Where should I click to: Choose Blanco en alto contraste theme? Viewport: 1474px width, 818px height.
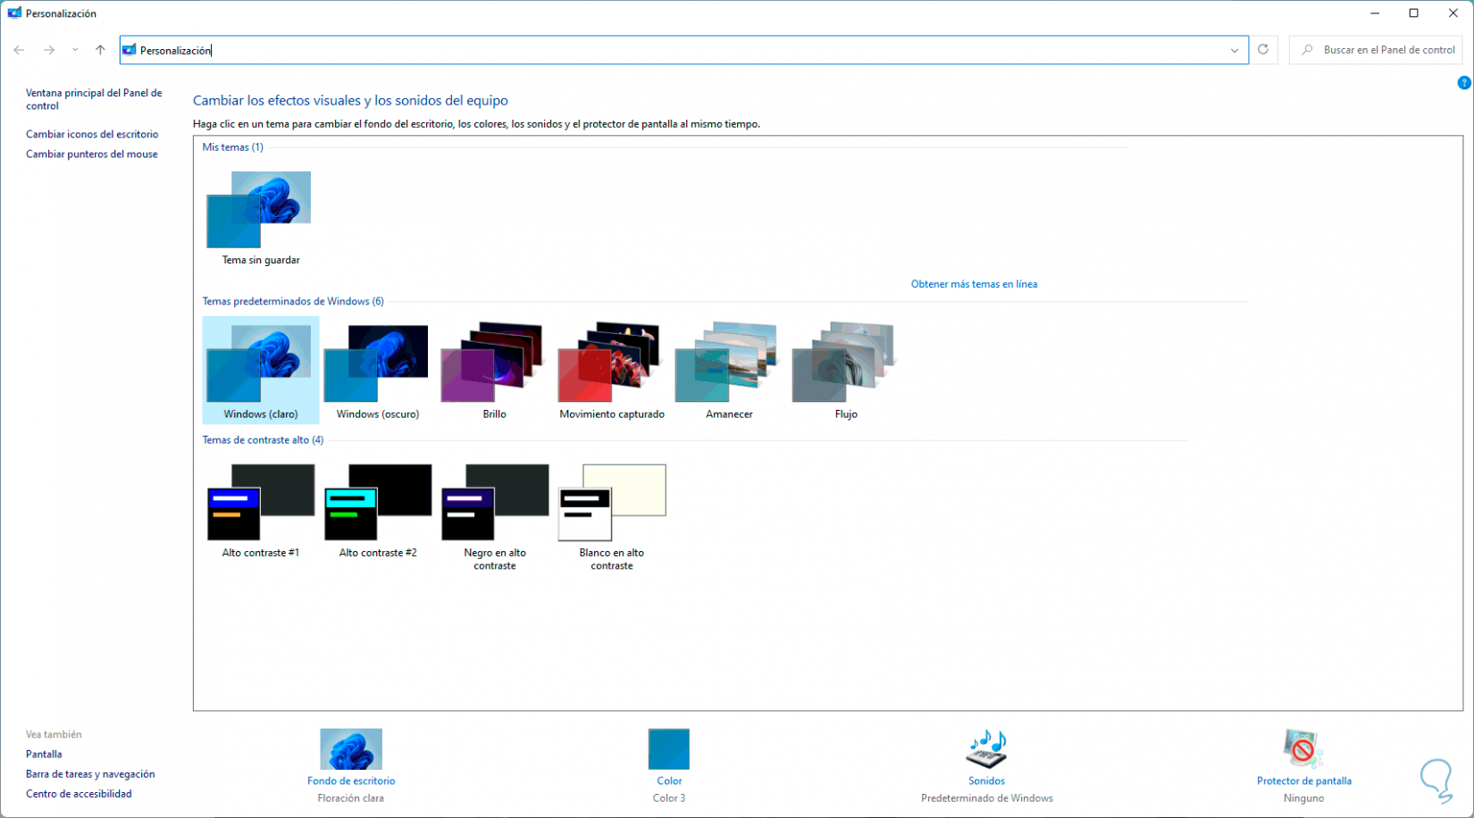pos(611,516)
